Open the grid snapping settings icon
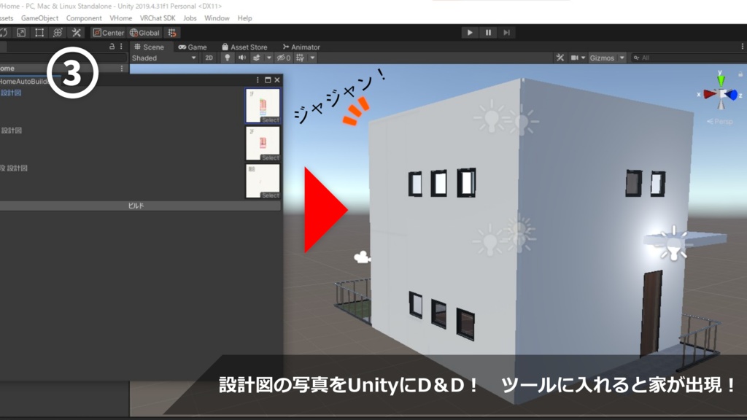 (173, 32)
